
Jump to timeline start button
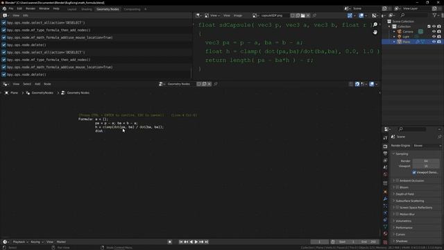(180, 242)
